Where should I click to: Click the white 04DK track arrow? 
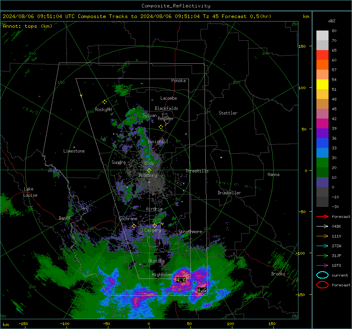[x=322, y=227]
